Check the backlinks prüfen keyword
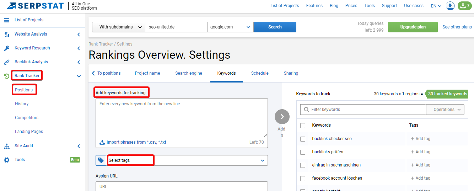Image resolution: width=474 pixels, height=191 pixels. pyautogui.click(x=303, y=152)
